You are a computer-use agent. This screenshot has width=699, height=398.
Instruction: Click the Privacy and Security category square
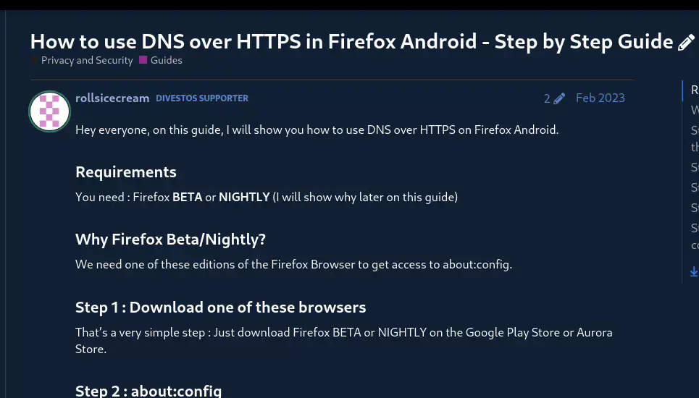point(35,61)
